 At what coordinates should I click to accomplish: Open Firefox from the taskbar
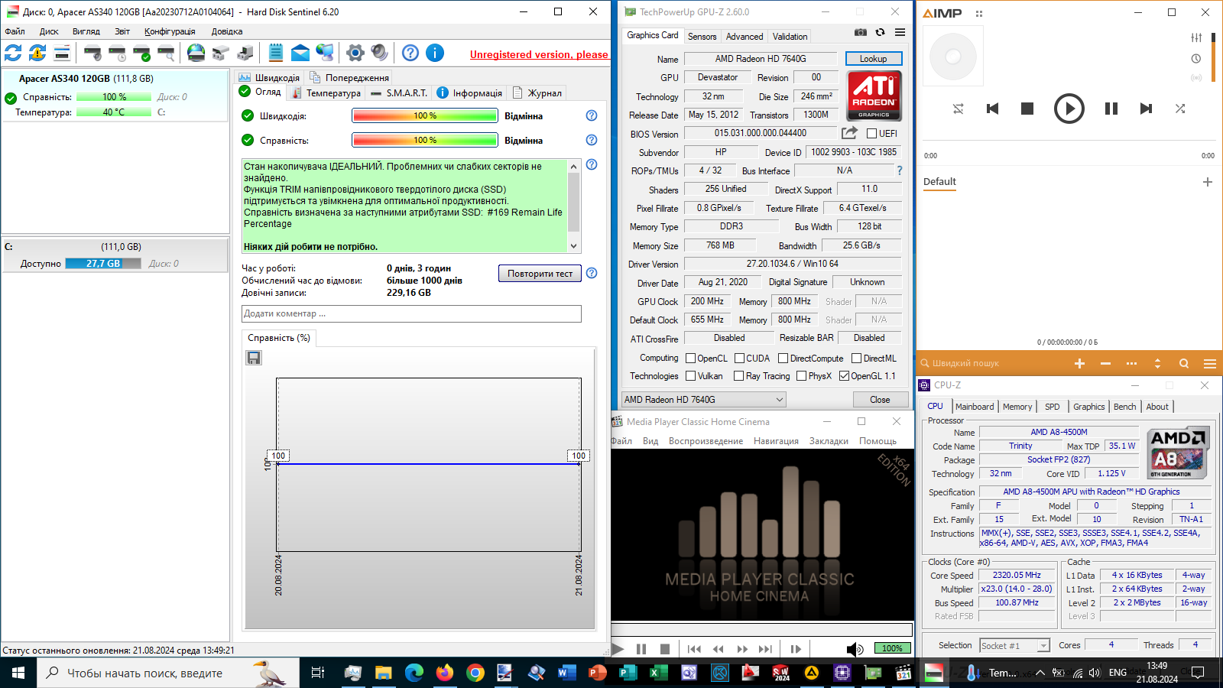coord(444,673)
